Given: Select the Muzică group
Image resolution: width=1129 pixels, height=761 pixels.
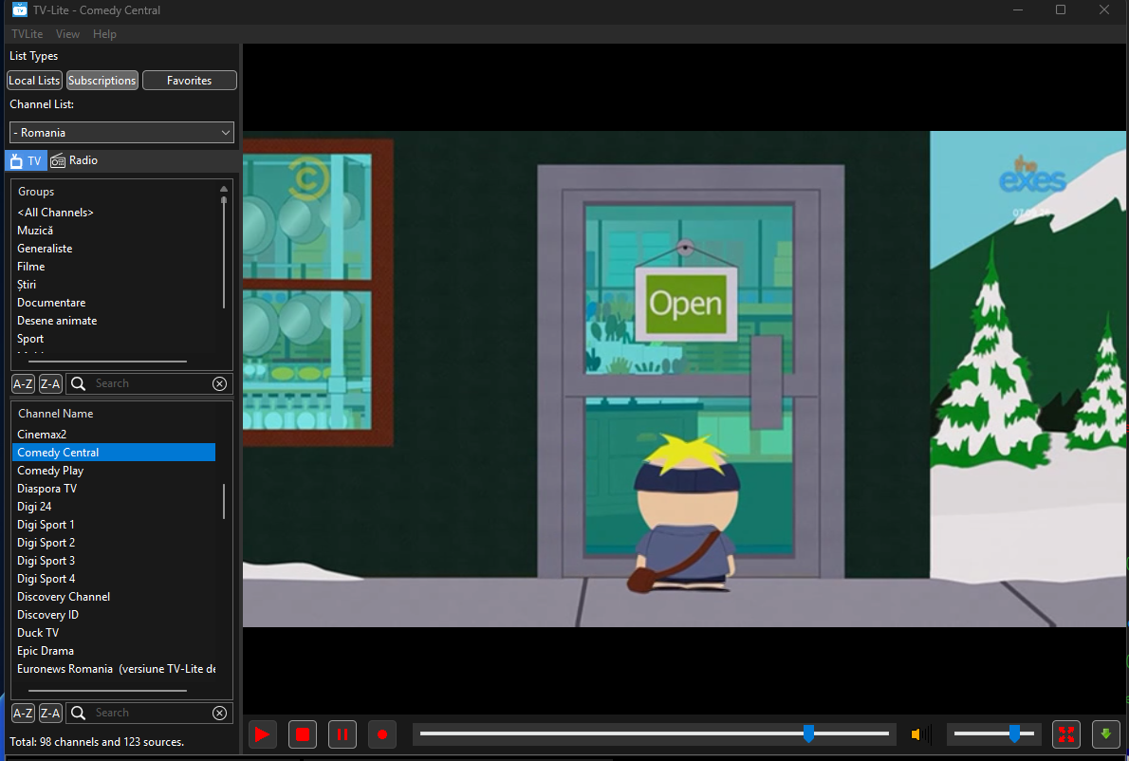Looking at the screenshot, I should click(x=35, y=231).
